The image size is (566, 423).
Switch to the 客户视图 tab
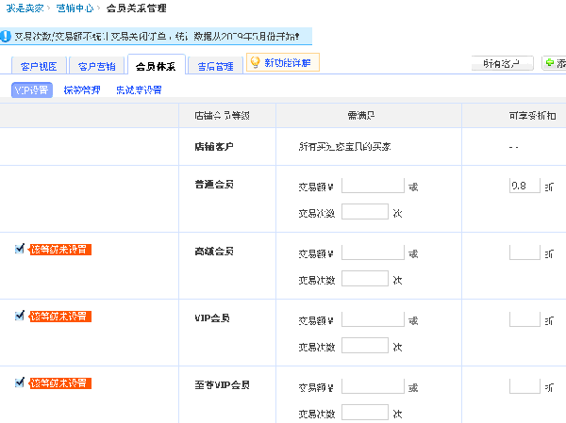(39, 67)
